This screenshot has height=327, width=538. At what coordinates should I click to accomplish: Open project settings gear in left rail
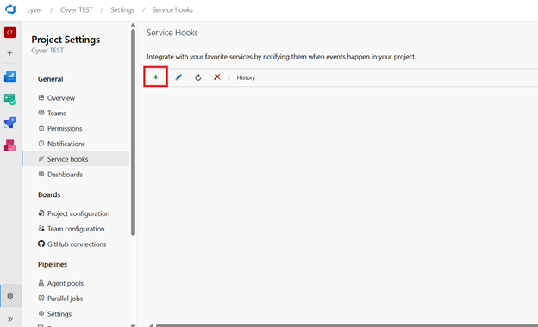click(x=10, y=296)
